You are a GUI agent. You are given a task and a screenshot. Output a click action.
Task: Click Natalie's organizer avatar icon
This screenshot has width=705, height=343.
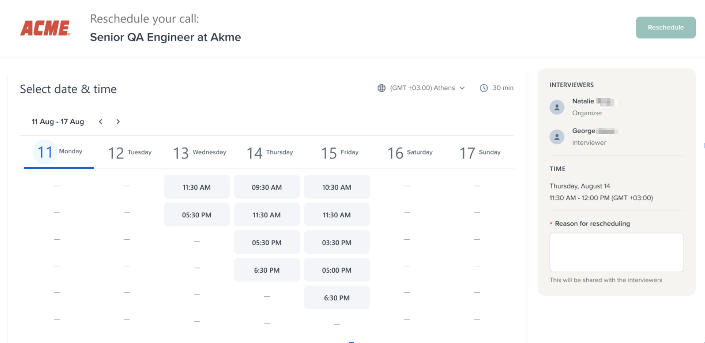[x=556, y=107]
